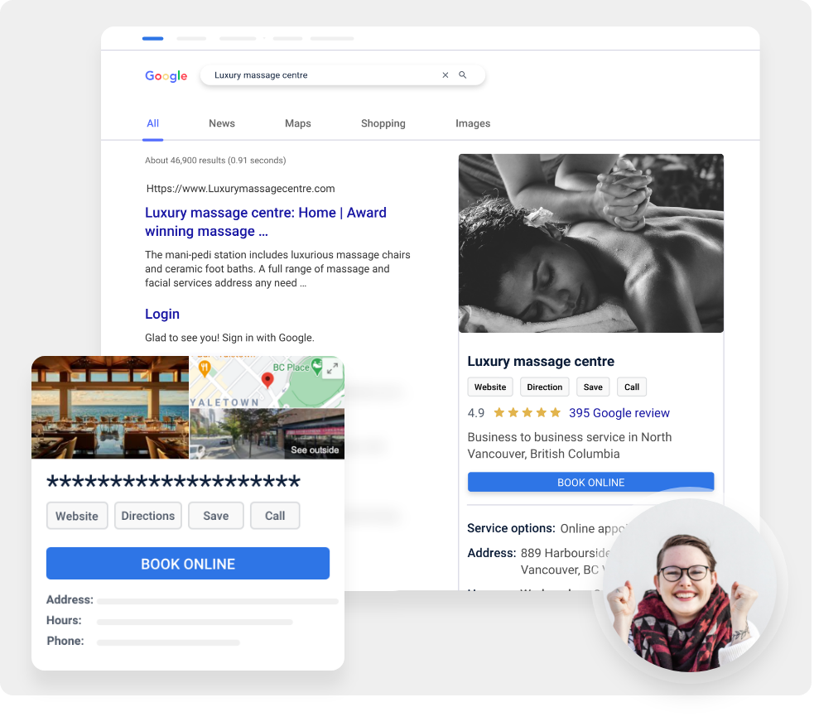Image resolution: width=814 pixels, height=726 pixels.
Task: Click Directions button on the floating business card
Action: click(148, 516)
